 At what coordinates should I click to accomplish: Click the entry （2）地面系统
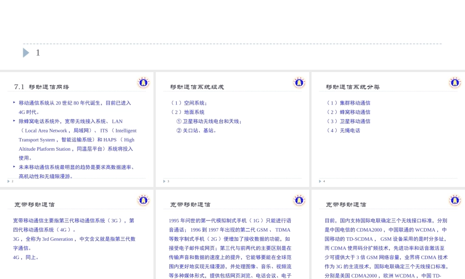coord(189,112)
